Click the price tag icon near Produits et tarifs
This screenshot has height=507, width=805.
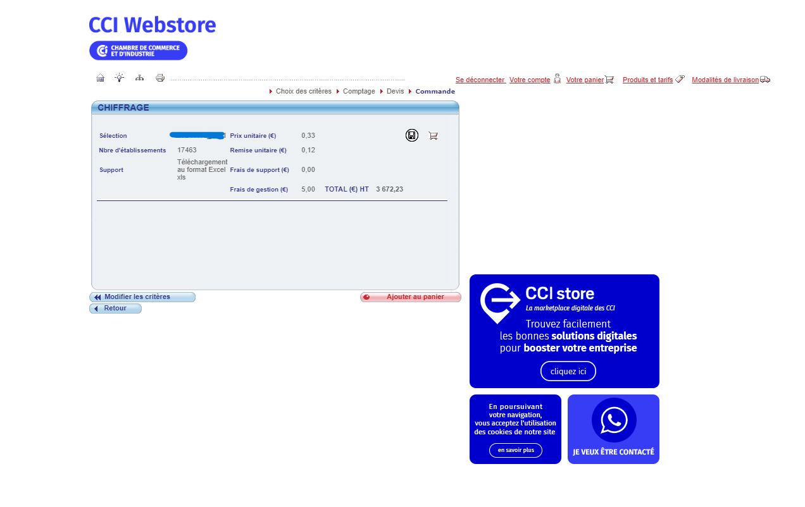pos(680,80)
